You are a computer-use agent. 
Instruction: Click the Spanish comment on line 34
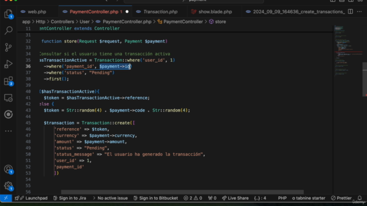pos(105,54)
